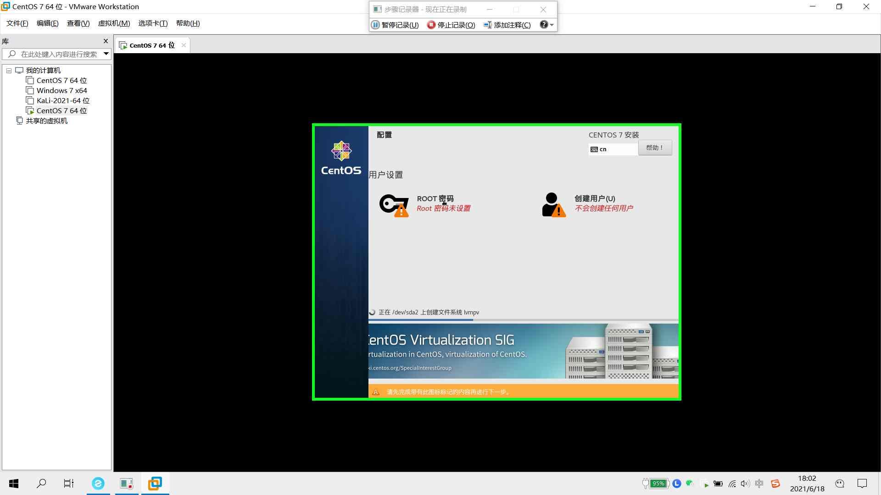
Task: Click the 帮助！button
Action: coord(655,148)
